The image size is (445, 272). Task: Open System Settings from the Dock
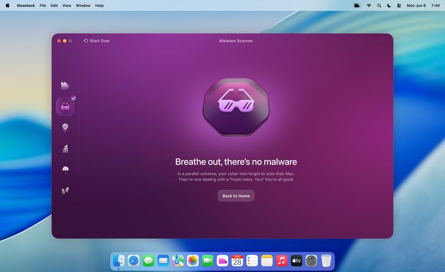tap(311, 260)
